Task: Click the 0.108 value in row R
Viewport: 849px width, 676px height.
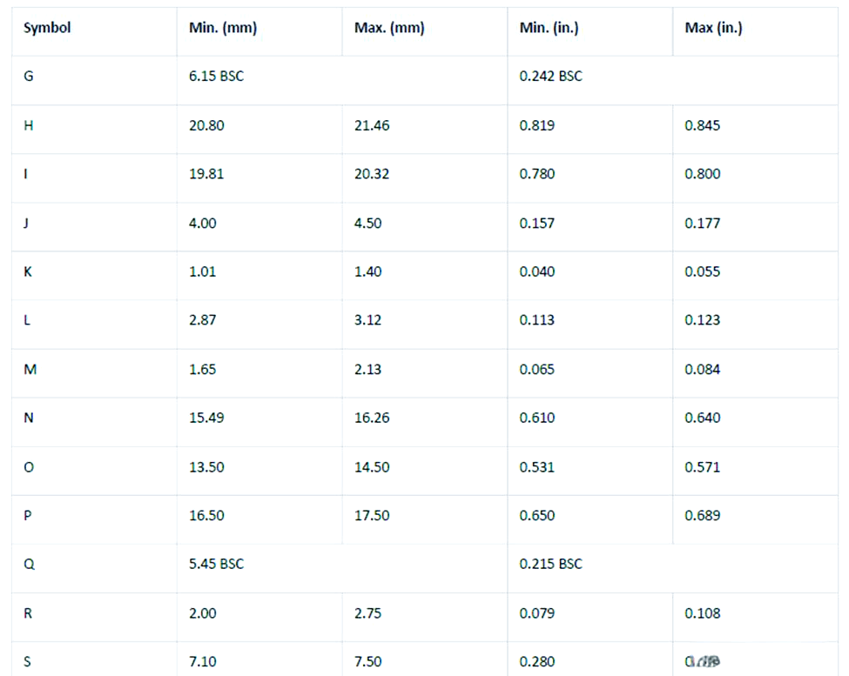Action: click(x=702, y=613)
